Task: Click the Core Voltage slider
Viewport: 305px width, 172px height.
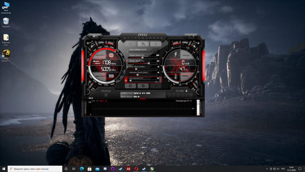Action: tap(142, 52)
